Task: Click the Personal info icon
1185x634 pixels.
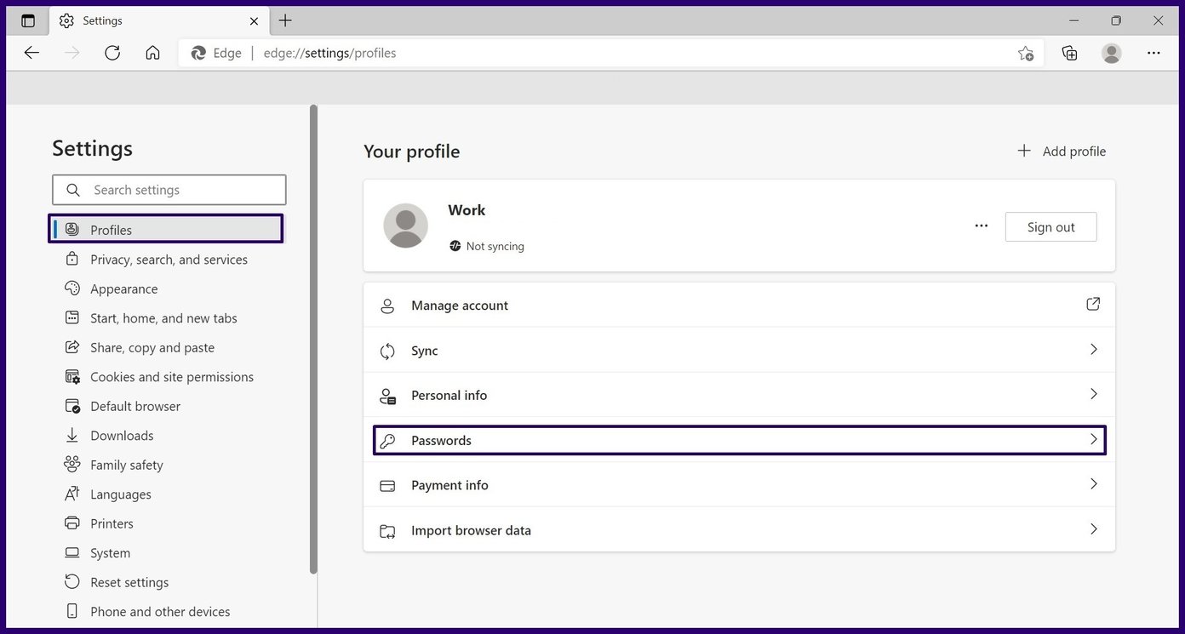Action: pos(387,396)
